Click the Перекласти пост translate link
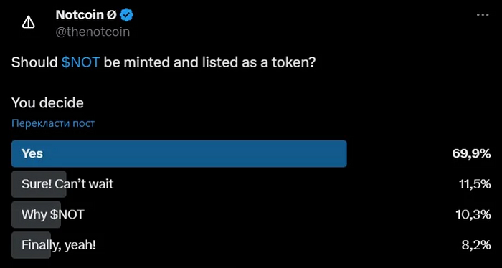Image resolution: width=502 pixels, height=268 pixels. click(53, 123)
